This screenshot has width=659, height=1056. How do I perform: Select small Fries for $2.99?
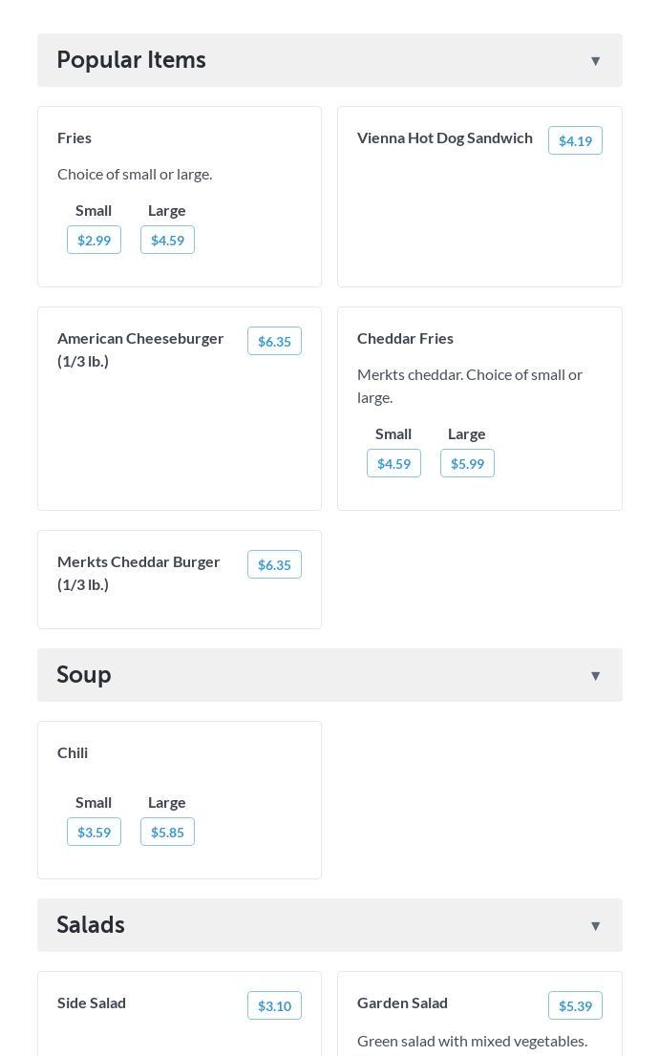tap(94, 240)
